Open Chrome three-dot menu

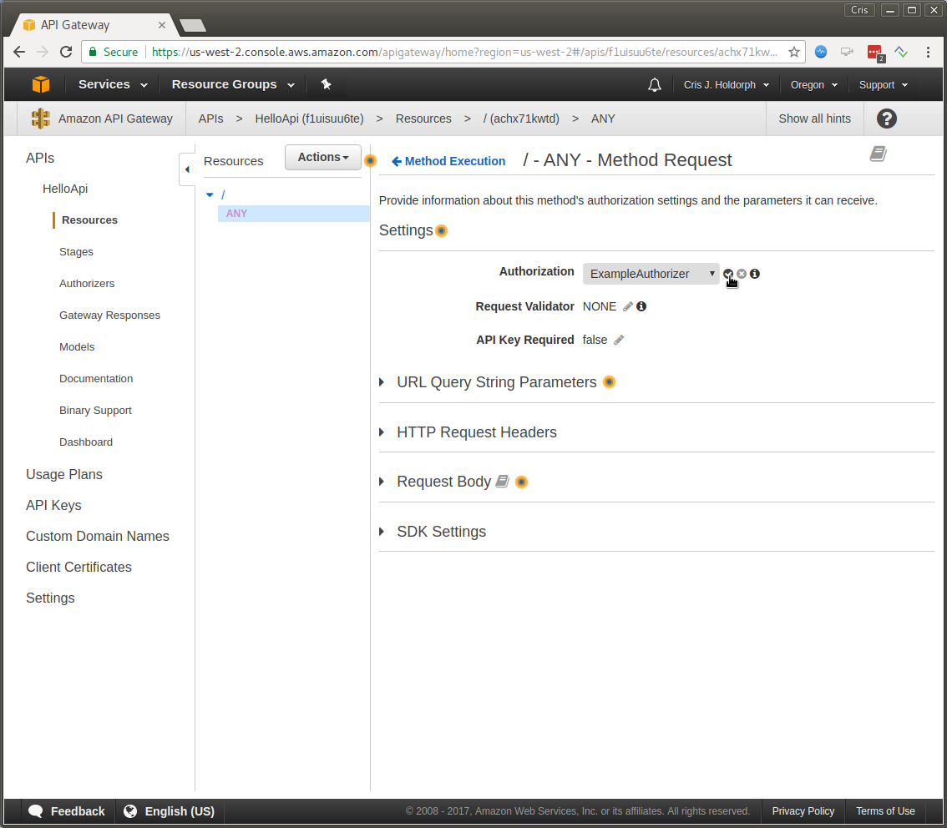tap(929, 52)
